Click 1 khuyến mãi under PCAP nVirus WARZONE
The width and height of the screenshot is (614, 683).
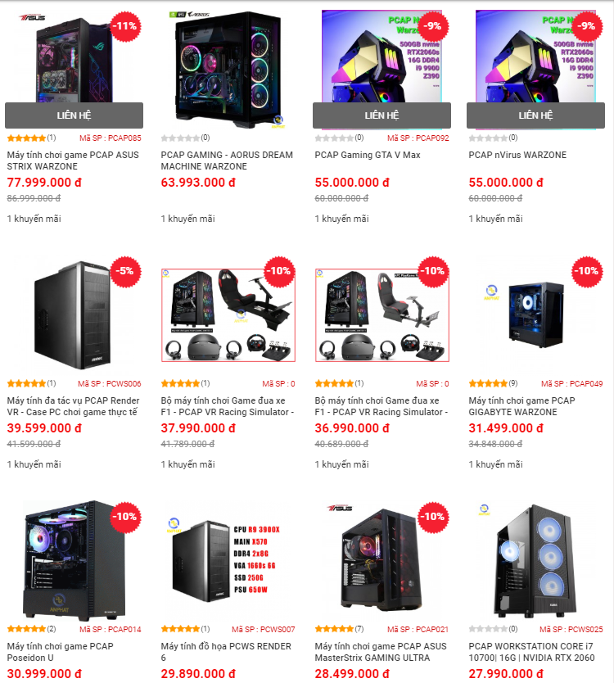point(495,219)
